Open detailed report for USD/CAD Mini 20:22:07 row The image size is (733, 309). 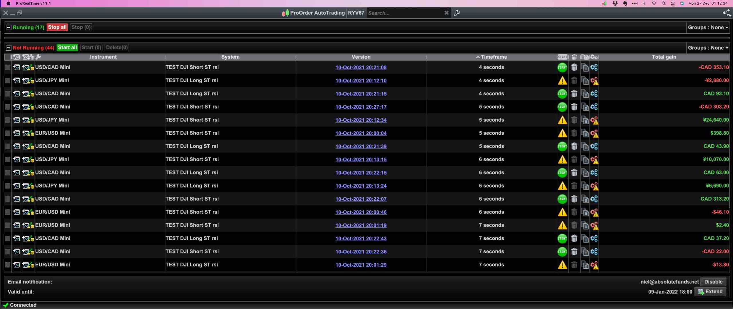[x=28, y=199]
